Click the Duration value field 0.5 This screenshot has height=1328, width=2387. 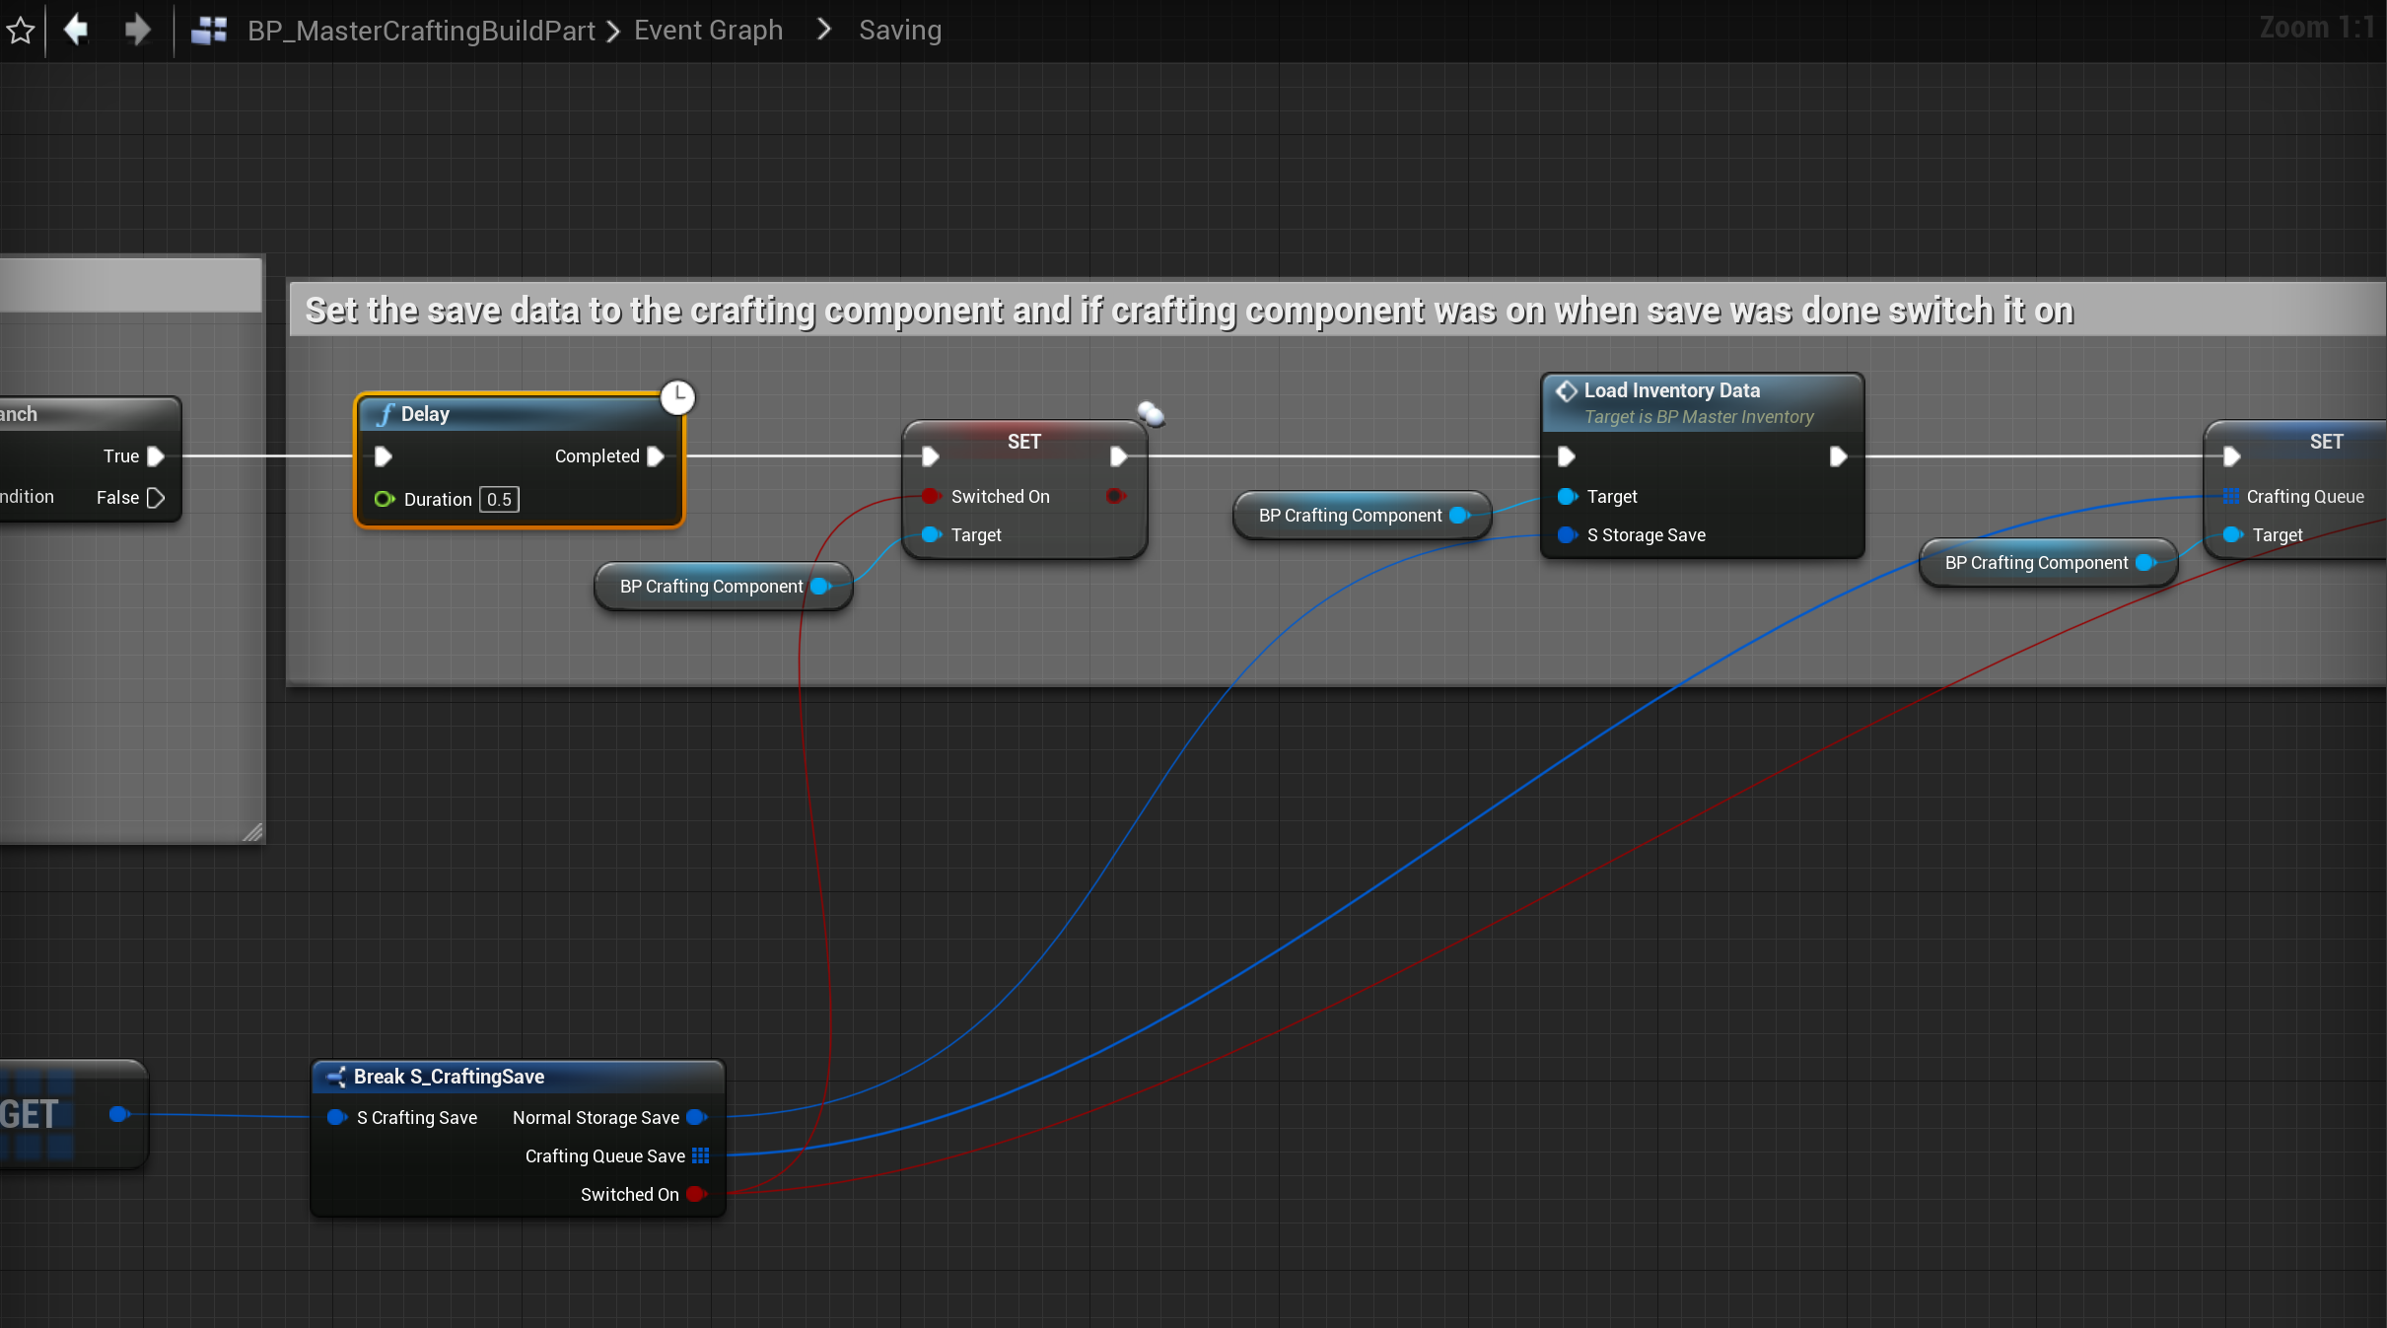pos(499,499)
